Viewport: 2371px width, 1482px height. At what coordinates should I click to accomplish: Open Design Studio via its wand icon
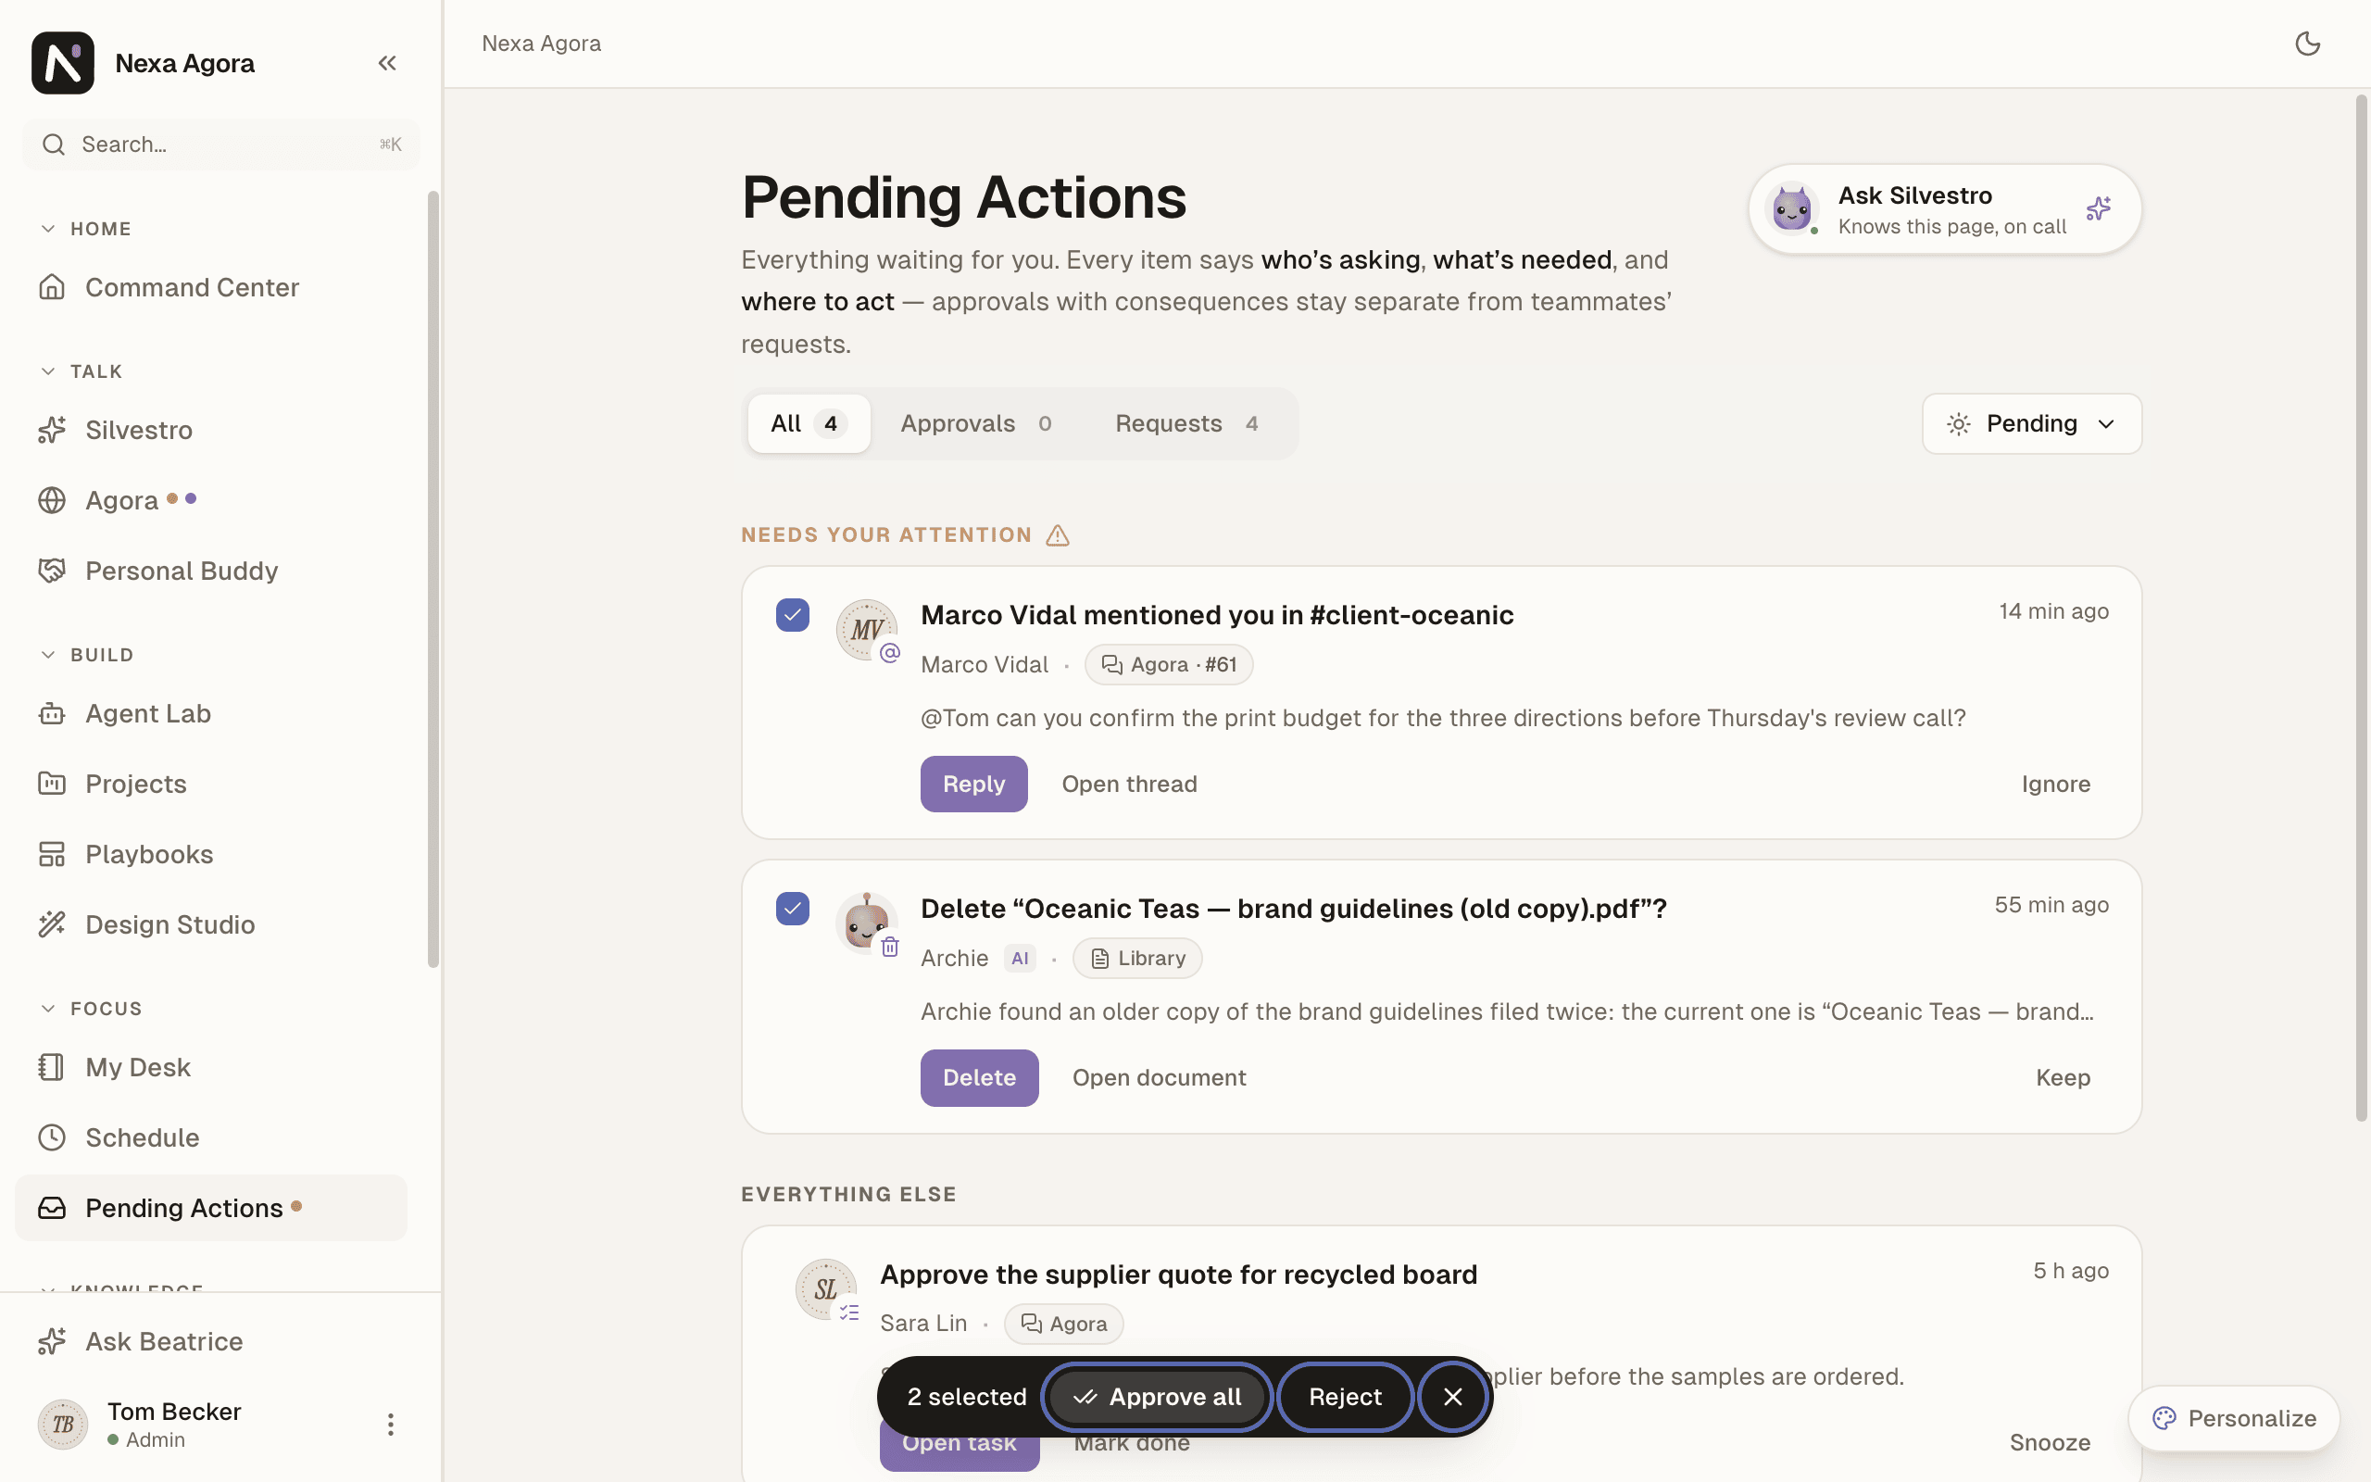(x=52, y=923)
